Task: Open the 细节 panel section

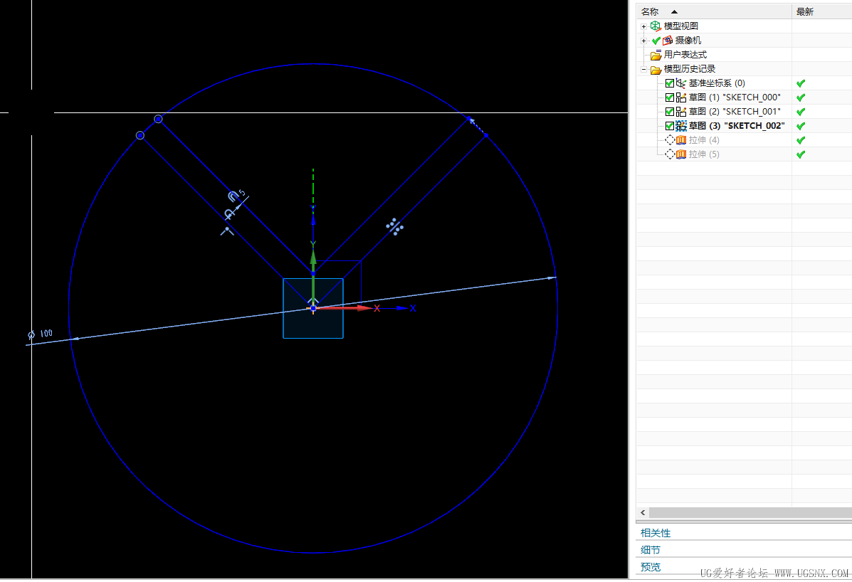Action: pos(651,550)
